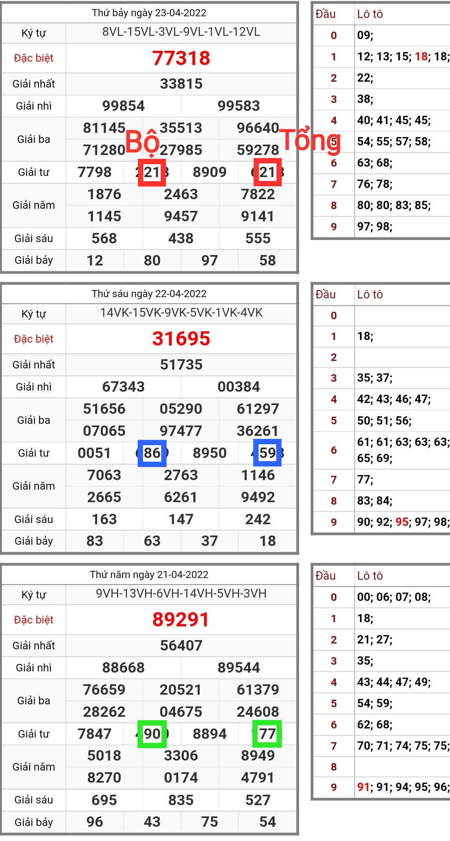
Task: Click second prize number 88668
Action: point(123,668)
